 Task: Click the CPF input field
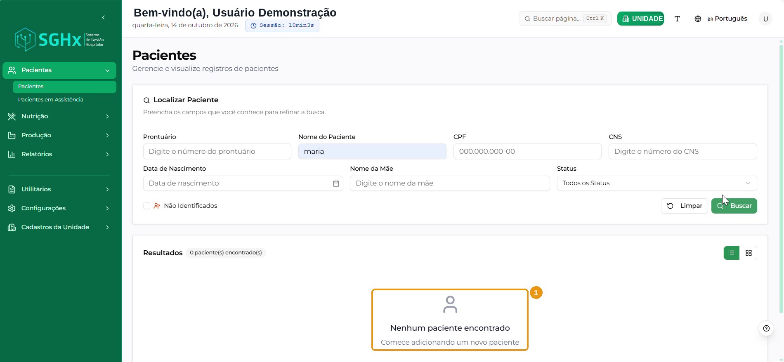click(x=527, y=151)
